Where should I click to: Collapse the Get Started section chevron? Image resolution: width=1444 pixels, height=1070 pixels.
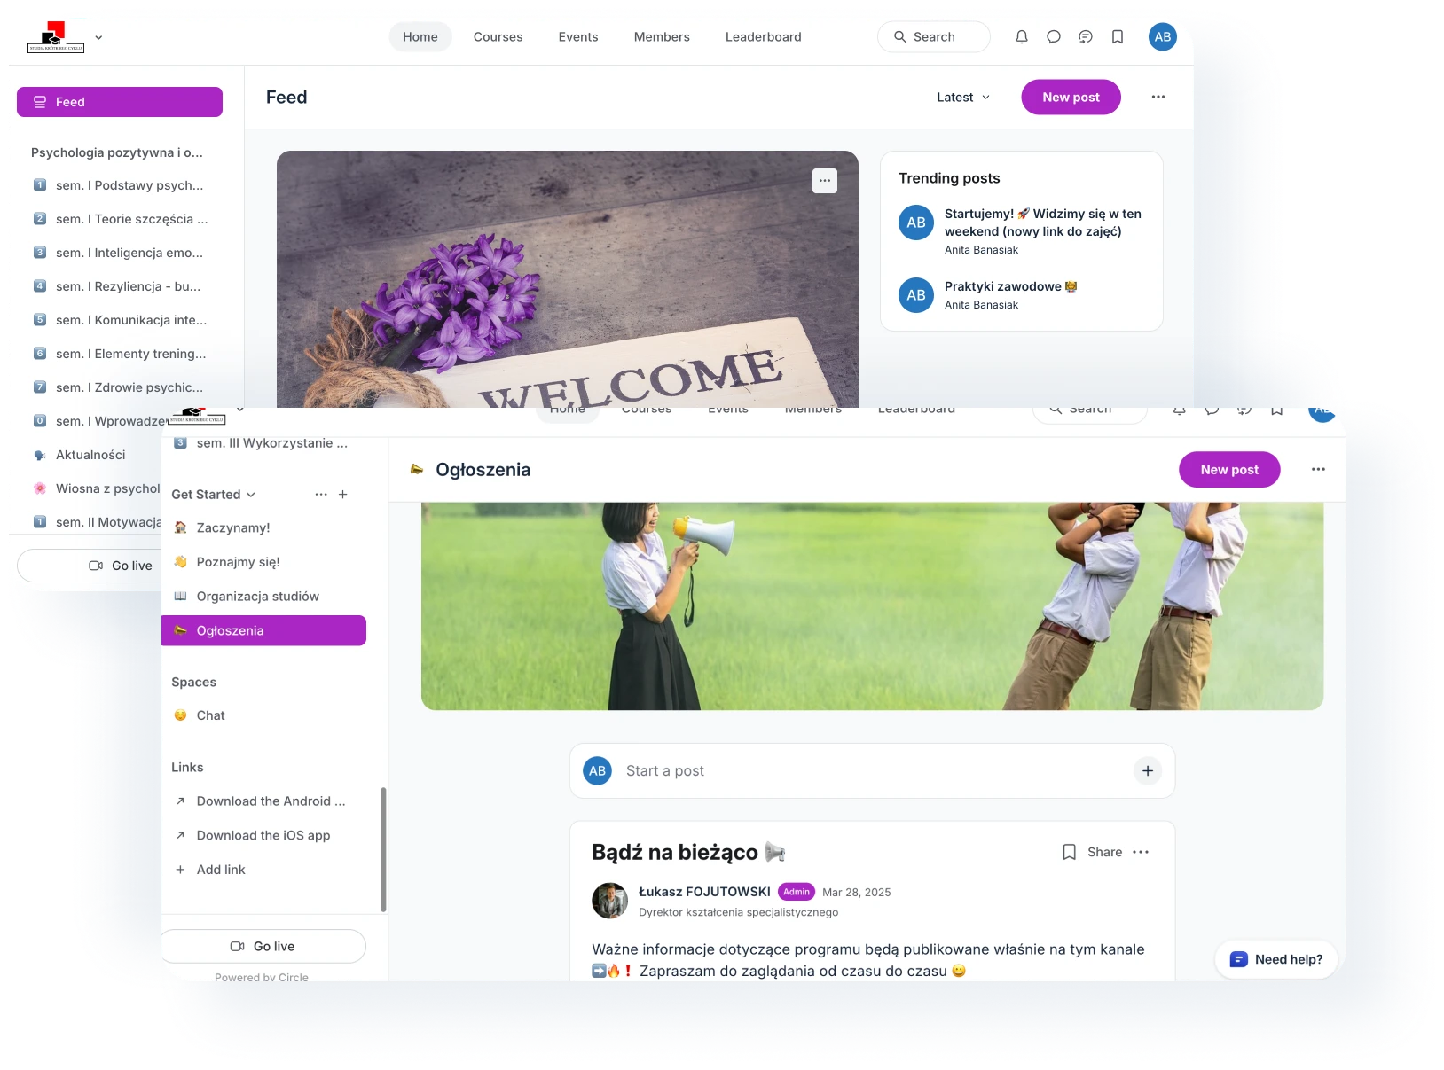click(x=251, y=495)
